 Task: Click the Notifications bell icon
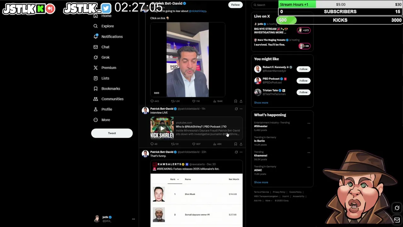click(96, 37)
